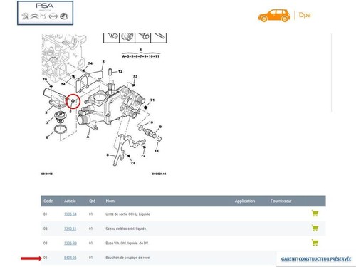The height and width of the screenshot is (267, 356).
Task: Click the orange car Dpa logo
Action: tap(284, 16)
